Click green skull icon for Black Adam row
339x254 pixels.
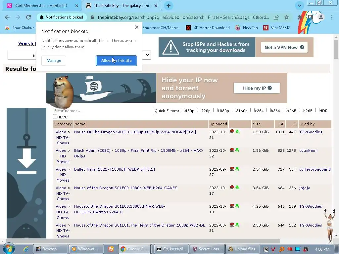(x=237, y=150)
